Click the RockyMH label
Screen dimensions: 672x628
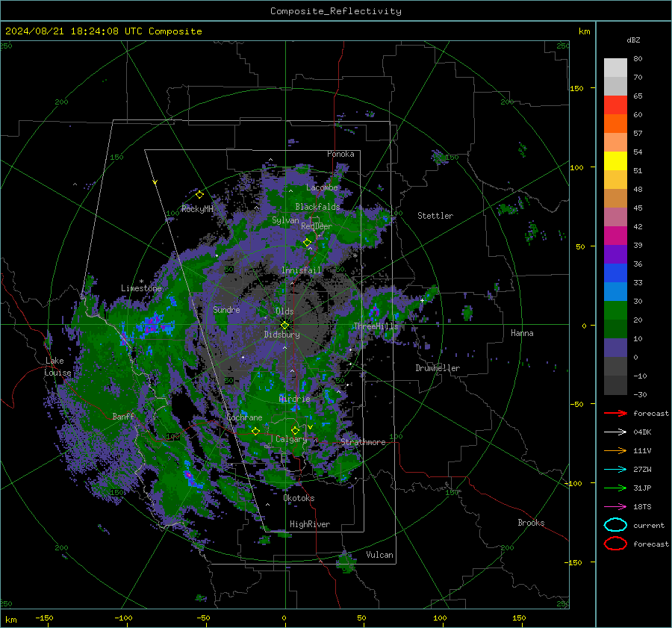click(x=197, y=209)
